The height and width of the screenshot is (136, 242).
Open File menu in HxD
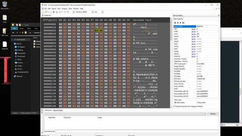click(x=45, y=9)
